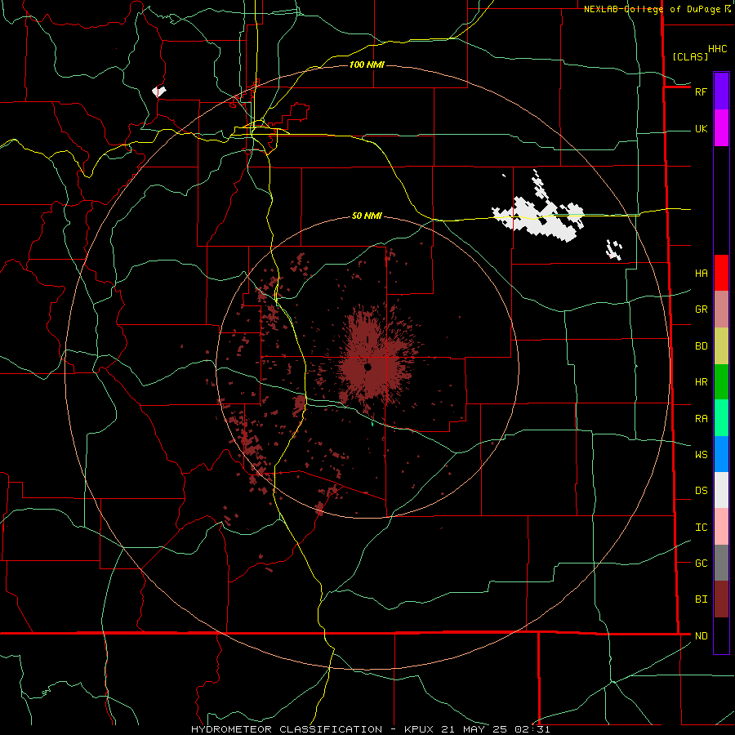Click the HR legend label
Viewport: 735px width, 735px height.
click(702, 382)
